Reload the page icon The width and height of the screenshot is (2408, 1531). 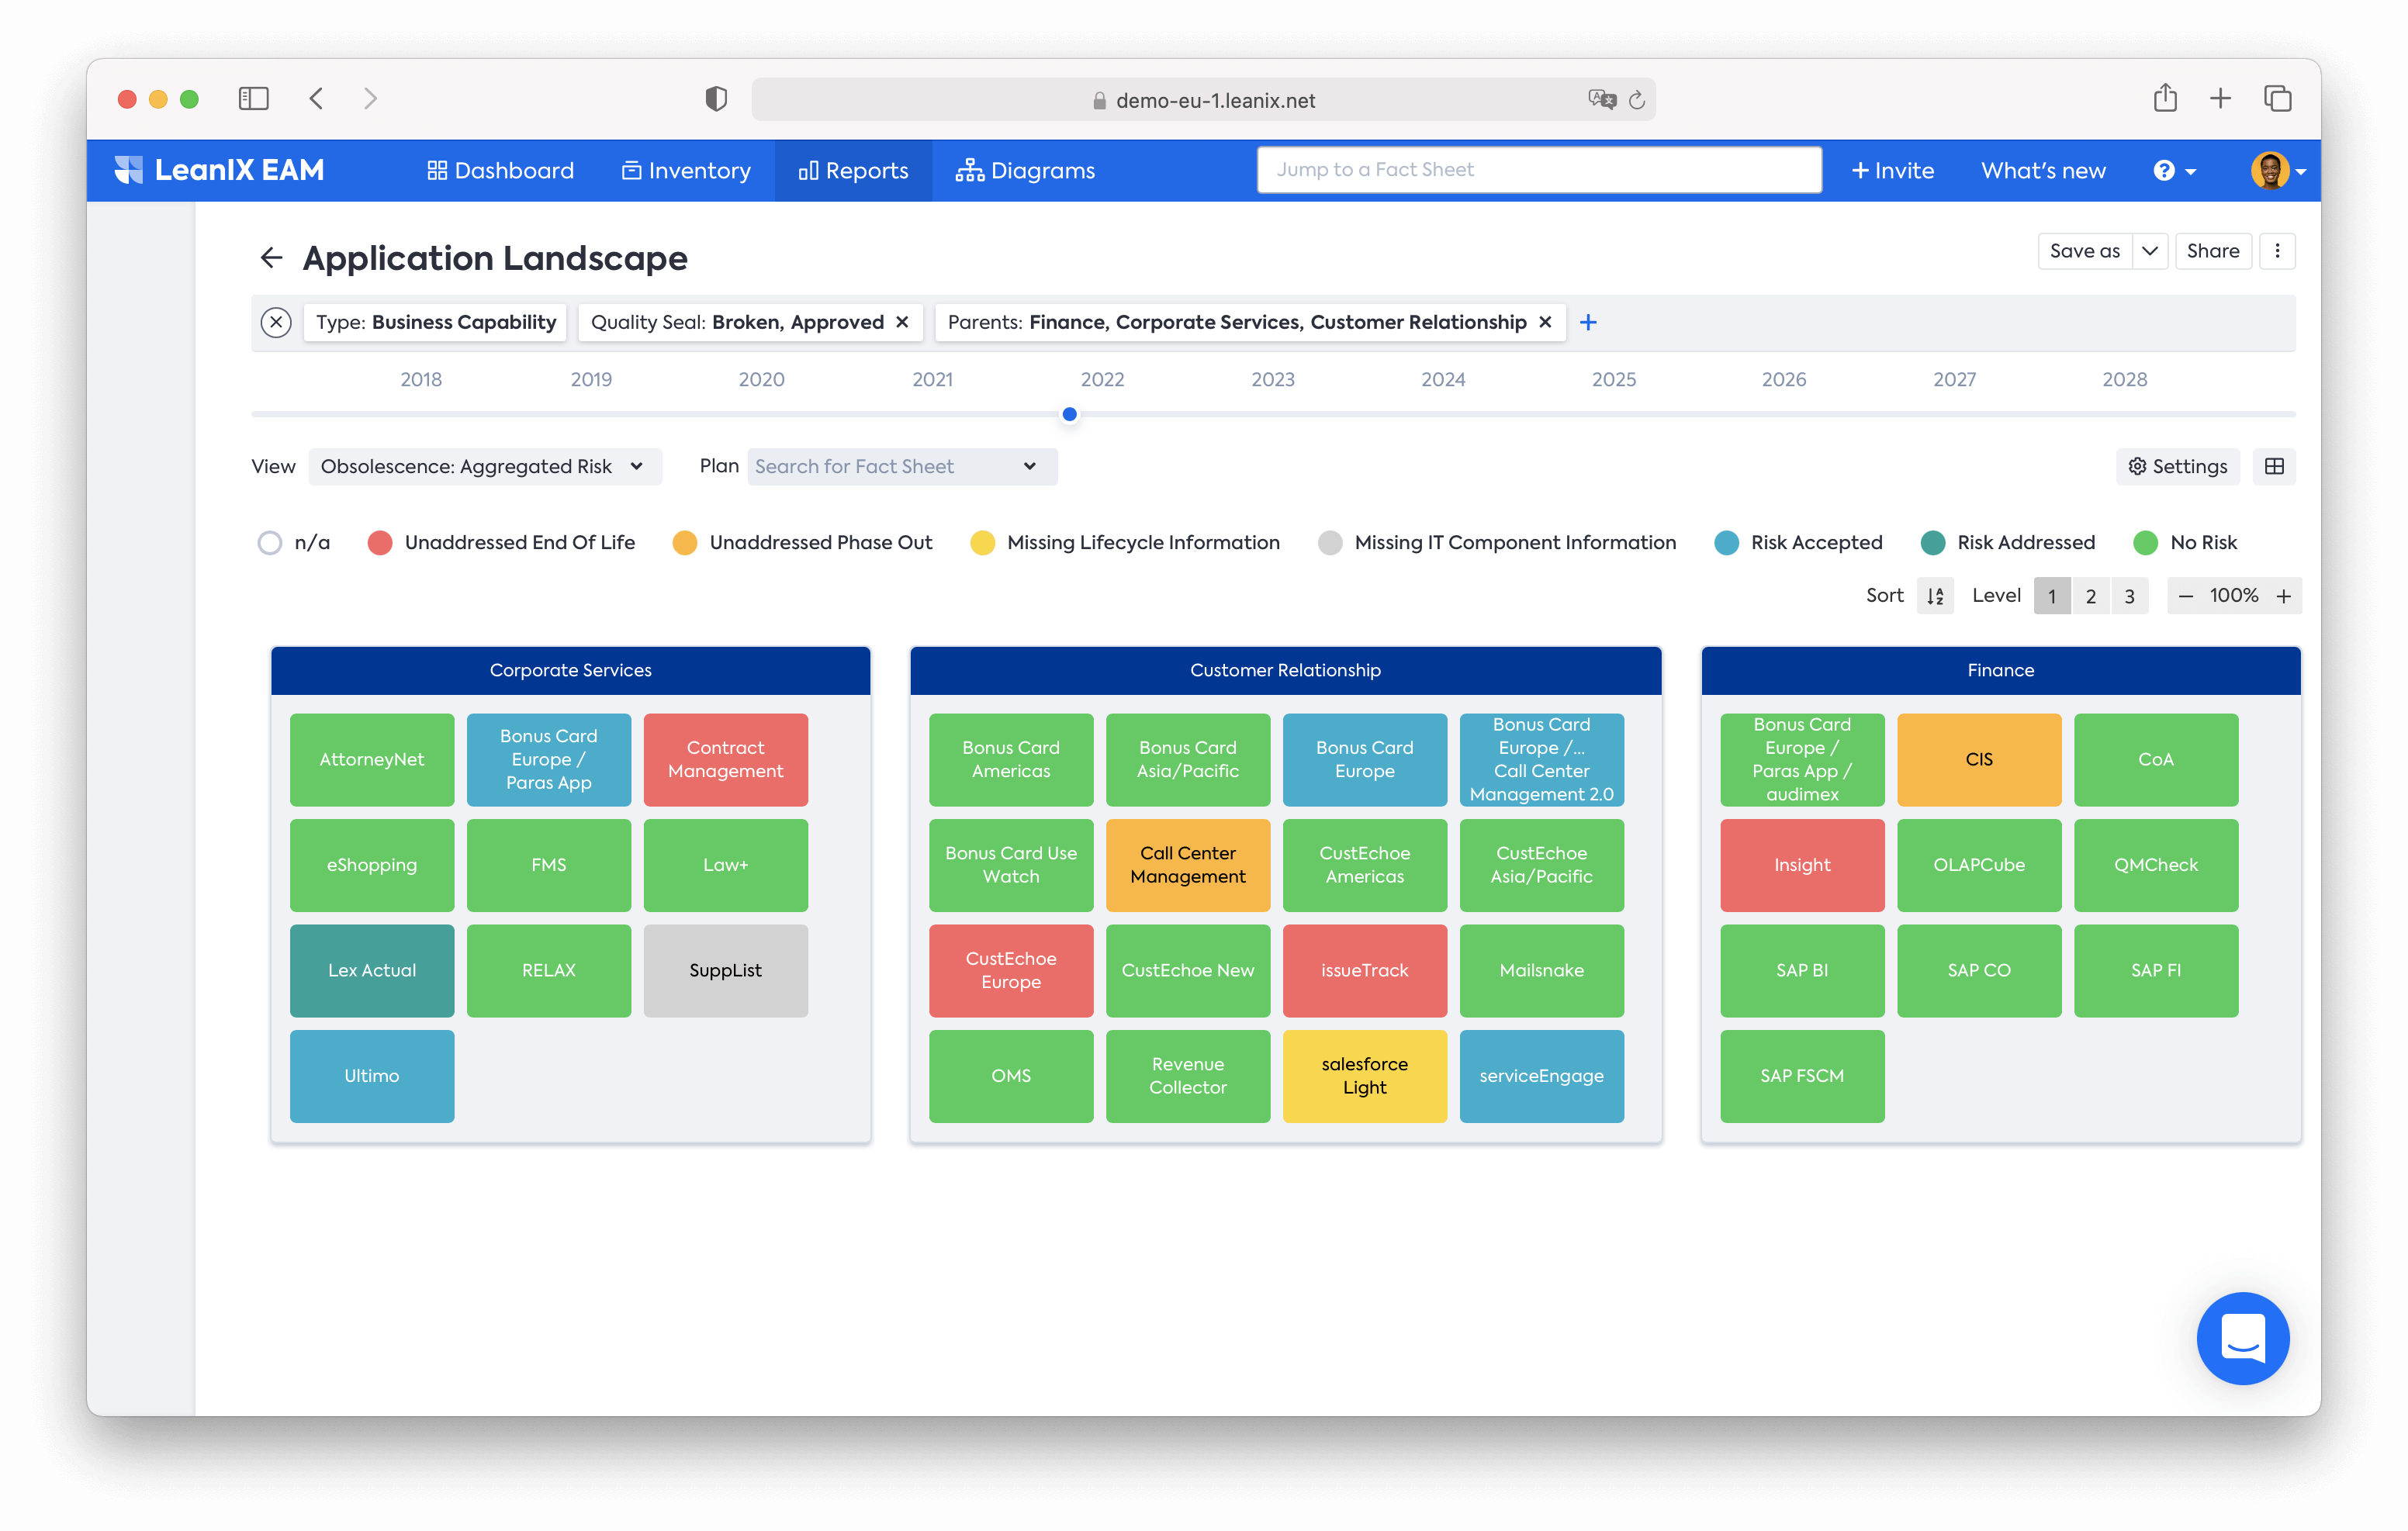tap(1637, 99)
